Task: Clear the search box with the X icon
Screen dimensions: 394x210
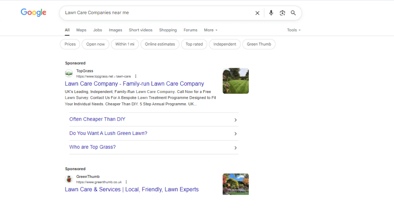Action: click(257, 13)
